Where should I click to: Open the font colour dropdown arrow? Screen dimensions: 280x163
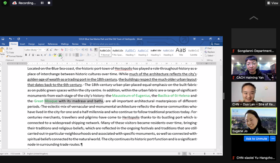63,55
